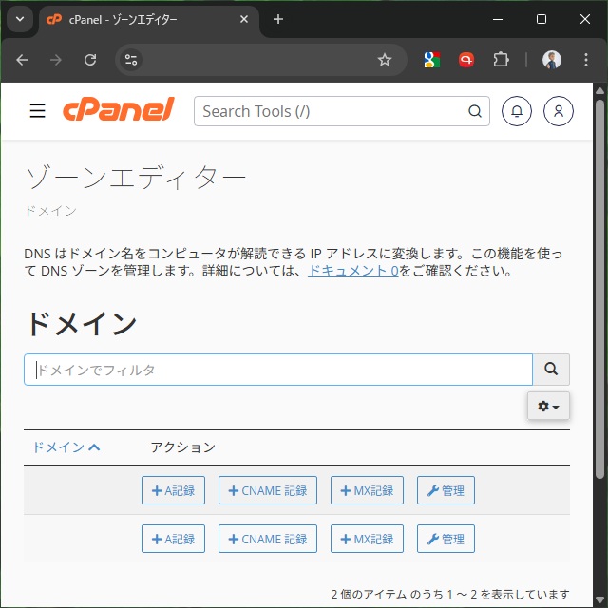Click 管理 in the second row
Screen dimensions: 608x608
(x=446, y=539)
